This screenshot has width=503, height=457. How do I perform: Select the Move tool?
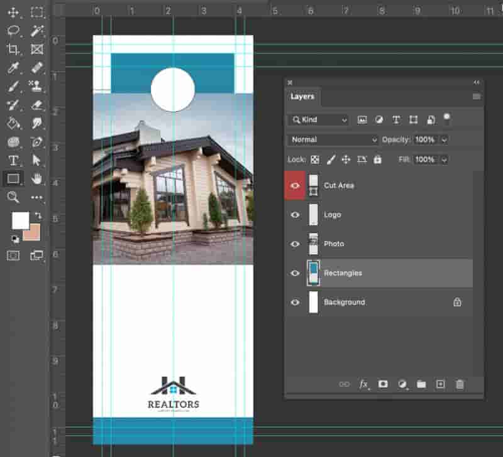[x=13, y=13]
